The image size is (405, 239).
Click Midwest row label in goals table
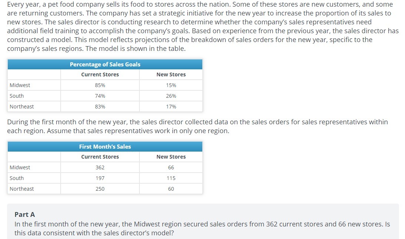(20, 85)
